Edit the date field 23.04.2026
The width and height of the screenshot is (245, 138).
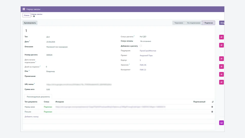pyautogui.click(x=51, y=42)
